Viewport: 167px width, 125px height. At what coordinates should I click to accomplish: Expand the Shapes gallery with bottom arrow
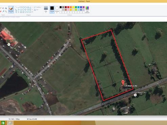coord(33,12)
